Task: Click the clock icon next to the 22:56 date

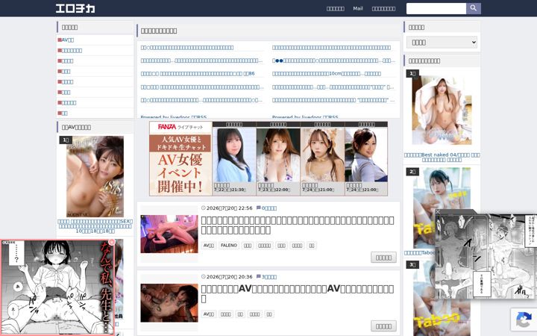Action: coord(204,208)
